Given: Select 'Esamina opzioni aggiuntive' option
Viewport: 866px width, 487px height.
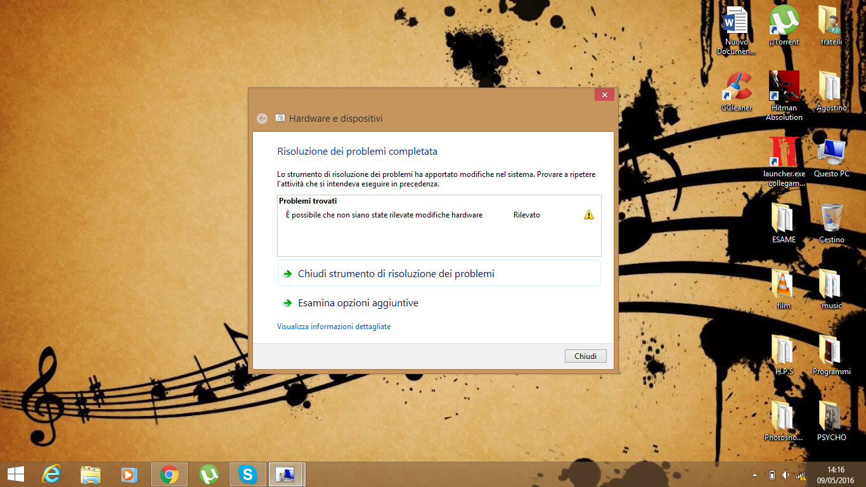Looking at the screenshot, I should (x=358, y=303).
